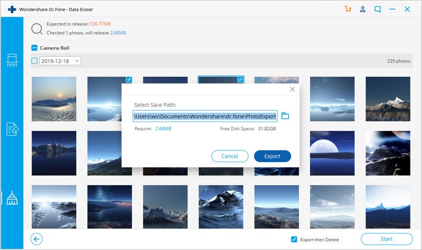Screen dimensions: 422x250
Task: Open the shopping cart icon
Action: [x=348, y=9]
